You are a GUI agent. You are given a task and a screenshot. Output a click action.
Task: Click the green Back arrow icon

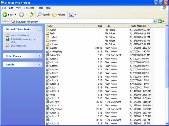(x=5, y=15)
